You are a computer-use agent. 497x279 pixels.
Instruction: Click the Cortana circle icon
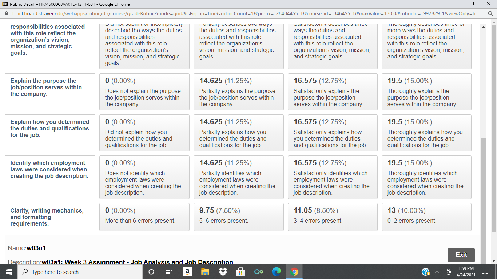[151, 272]
